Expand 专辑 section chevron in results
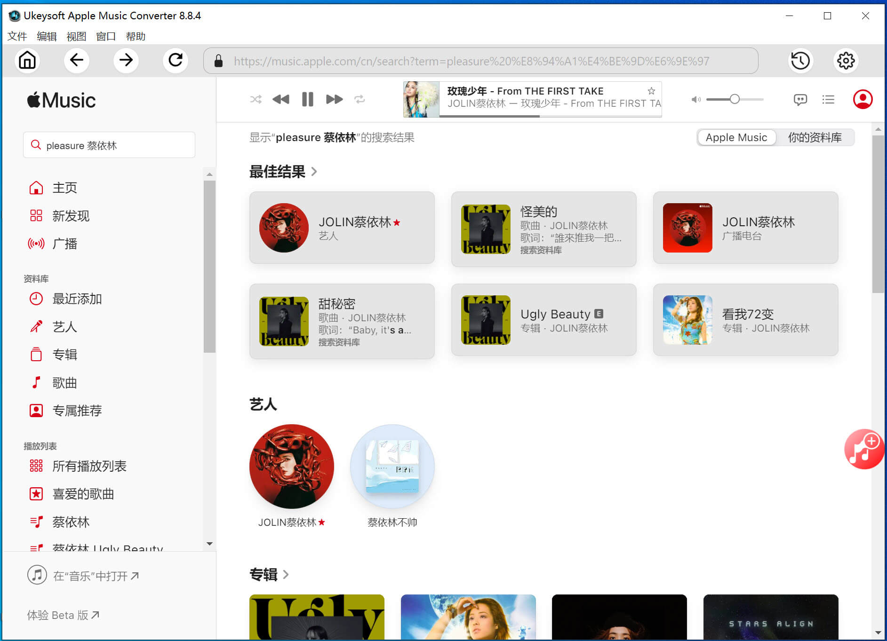 point(286,574)
